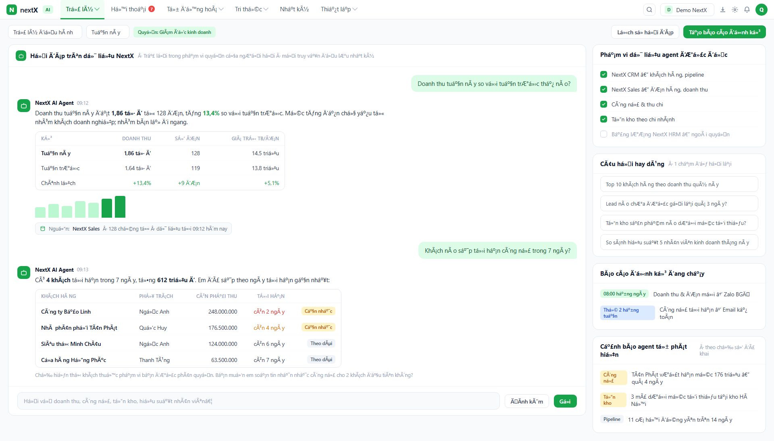Screen dimensions: 774x441
Task: Click the Pipeline alert tag
Action: pos(612,419)
